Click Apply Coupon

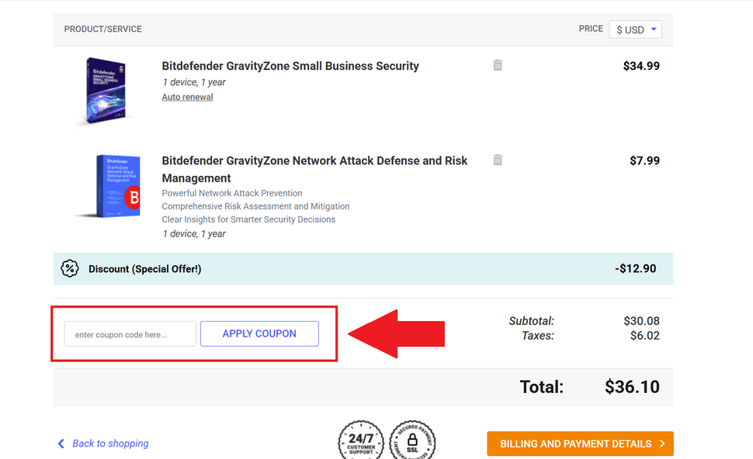[259, 333]
